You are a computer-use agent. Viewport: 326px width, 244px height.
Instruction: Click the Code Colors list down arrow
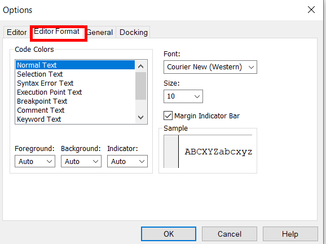[141, 118]
